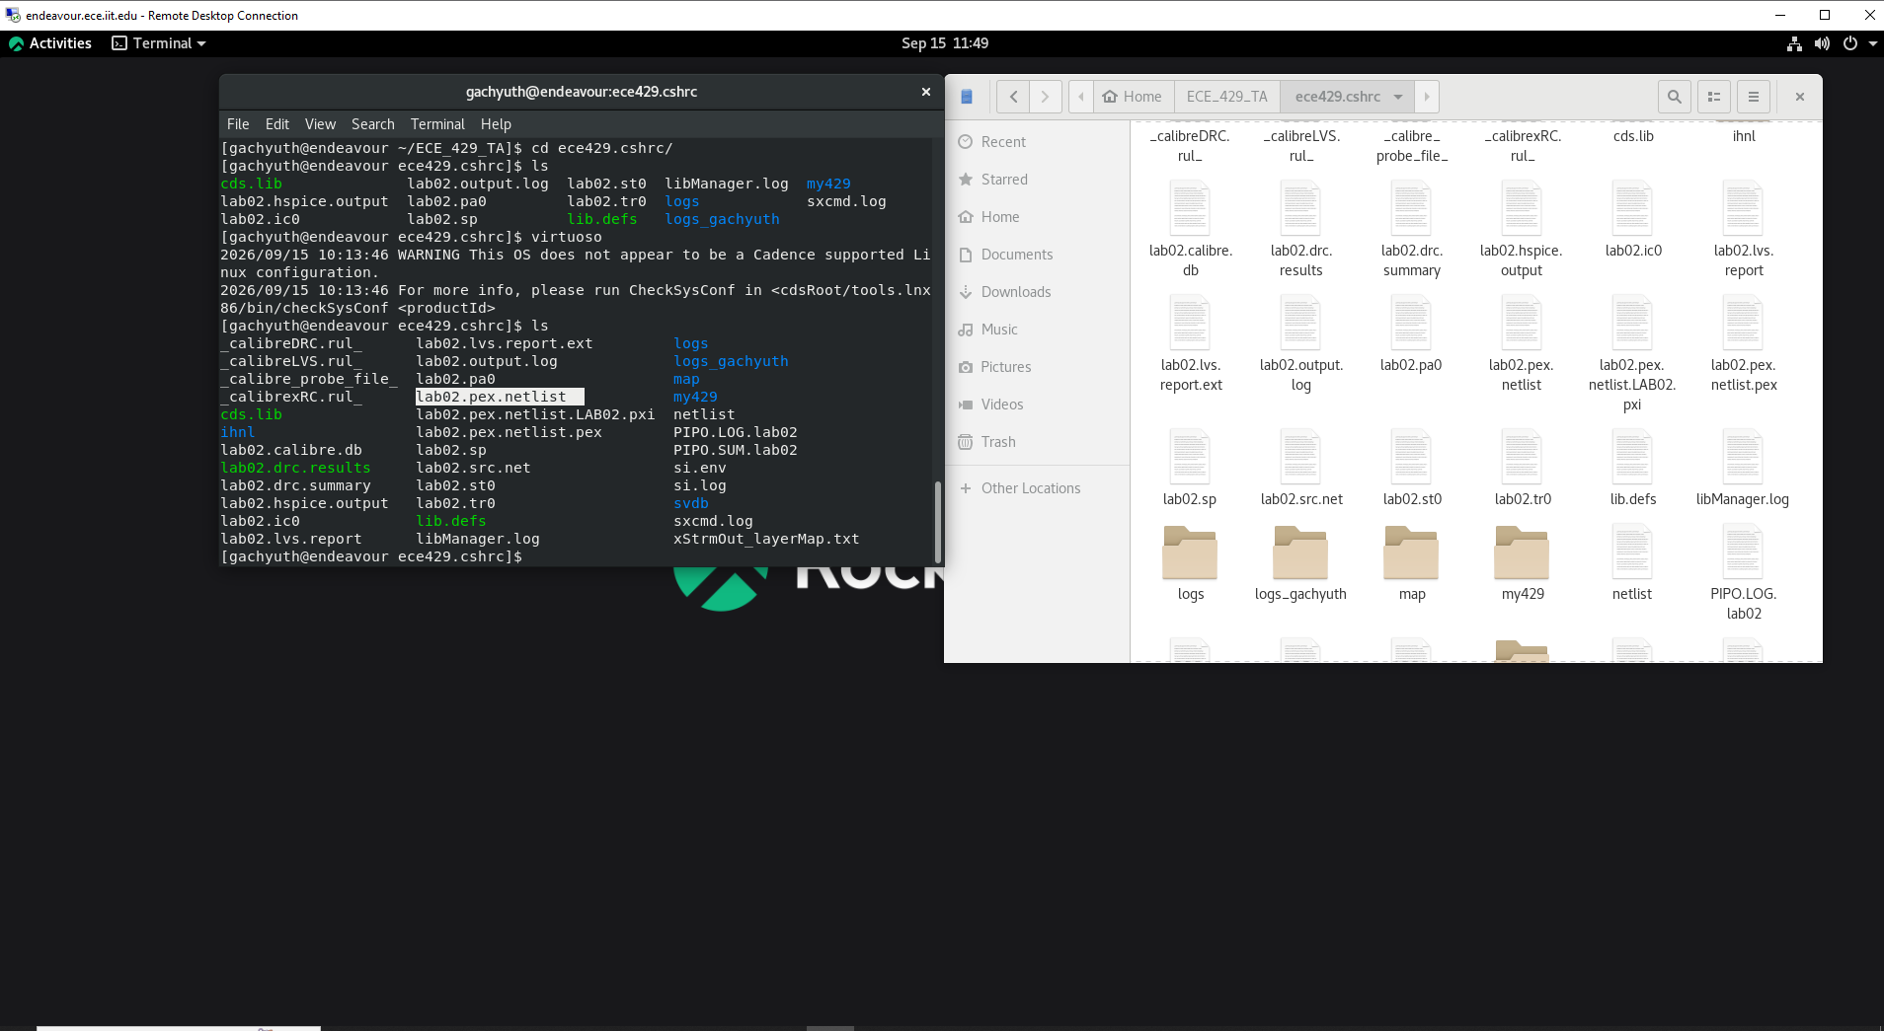Toggle list view in file manager
The image size is (1884, 1031).
pos(1714,97)
